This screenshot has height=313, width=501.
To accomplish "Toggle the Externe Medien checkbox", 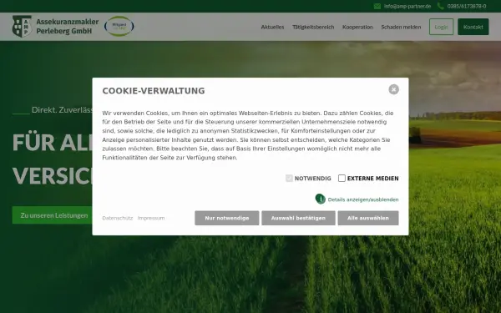I will pyautogui.click(x=342, y=179).
